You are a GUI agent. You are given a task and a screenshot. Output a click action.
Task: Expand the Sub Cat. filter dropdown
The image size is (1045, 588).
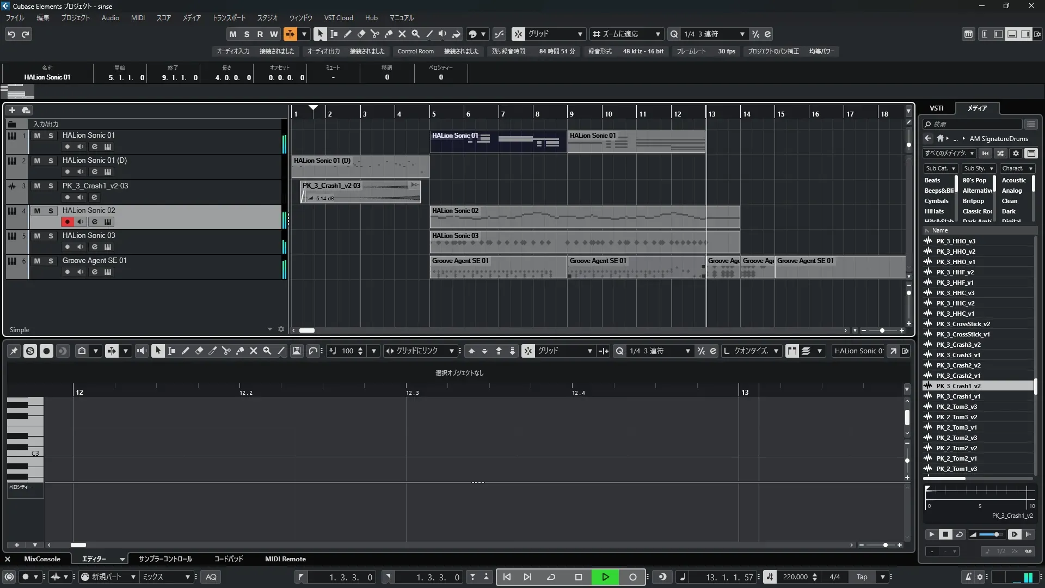click(x=940, y=169)
